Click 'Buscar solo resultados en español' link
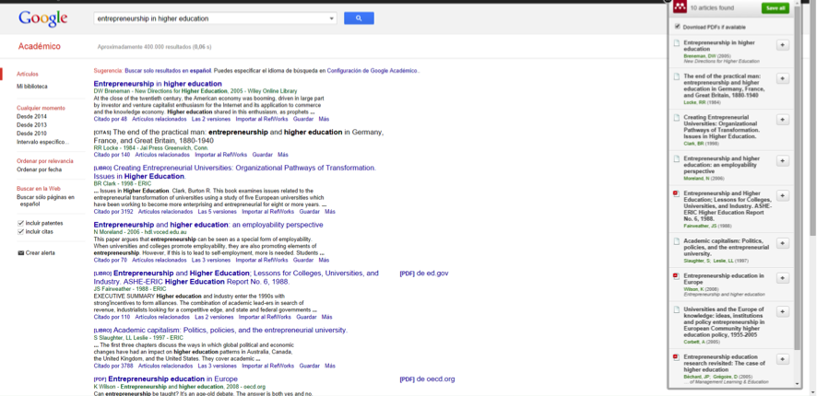The image size is (817, 396). point(168,71)
